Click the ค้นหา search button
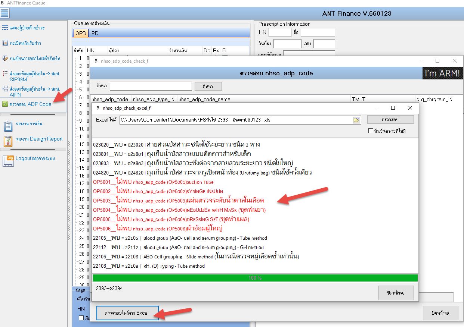 click(x=208, y=86)
